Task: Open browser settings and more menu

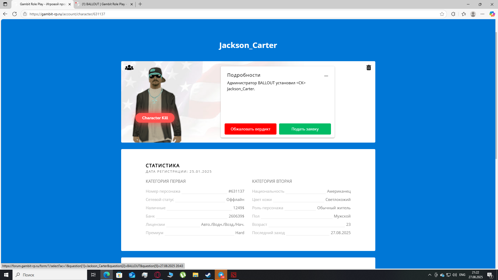Action: (x=482, y=14)
